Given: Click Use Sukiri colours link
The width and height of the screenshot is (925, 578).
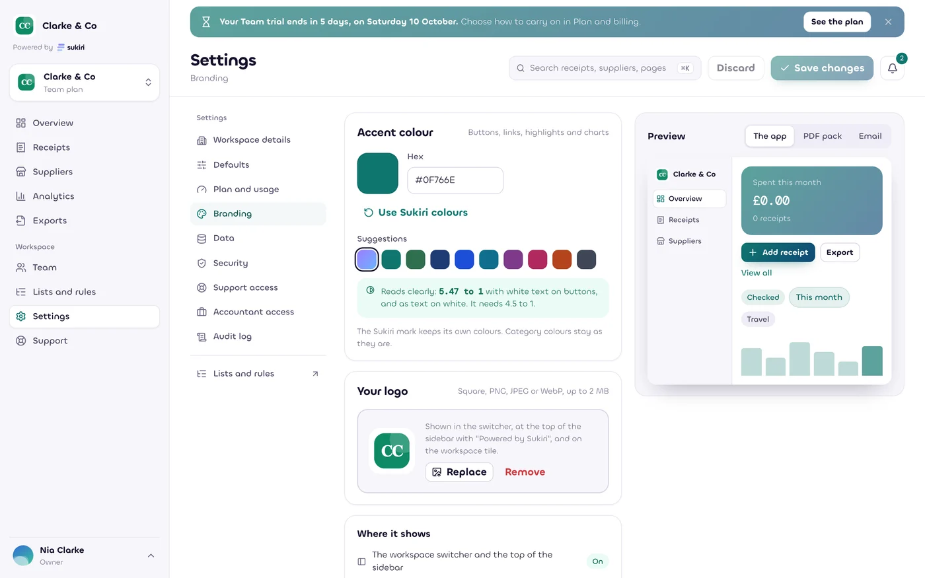Looking at the screenshot, I should 416,213.
